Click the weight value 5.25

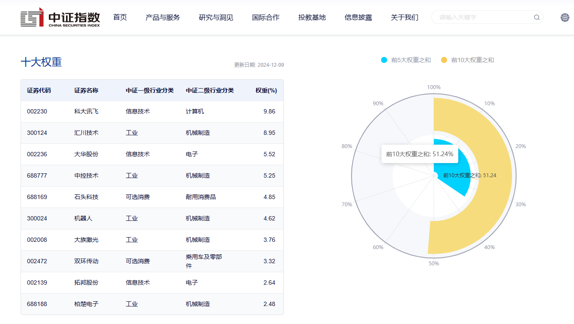point(269,175)
